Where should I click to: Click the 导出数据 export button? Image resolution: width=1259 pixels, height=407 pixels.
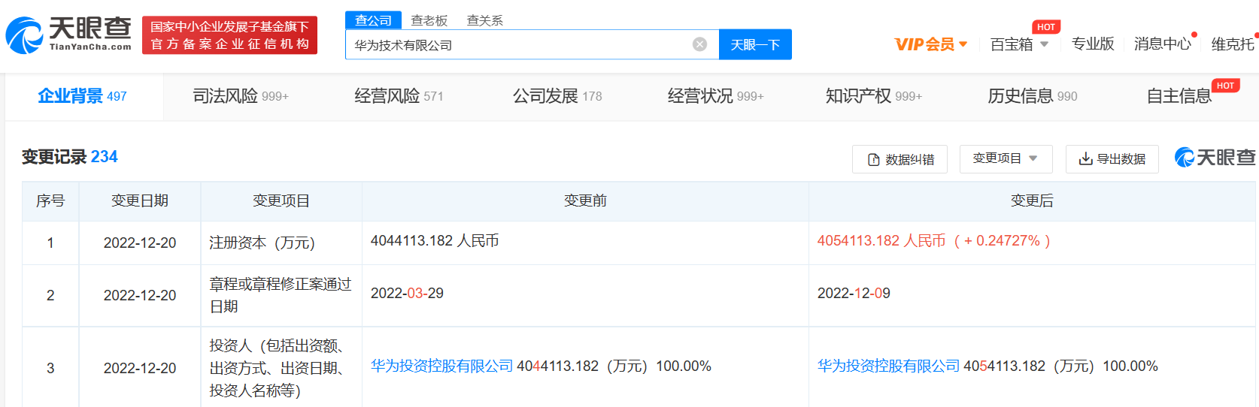coord(1112,158)
